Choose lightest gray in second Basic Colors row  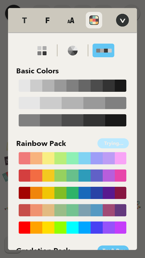click(x=29, y=103)
